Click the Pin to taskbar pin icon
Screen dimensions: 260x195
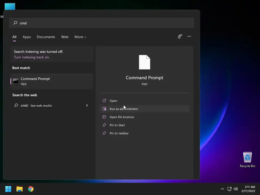pyautogui.click(x=104, y=133)
